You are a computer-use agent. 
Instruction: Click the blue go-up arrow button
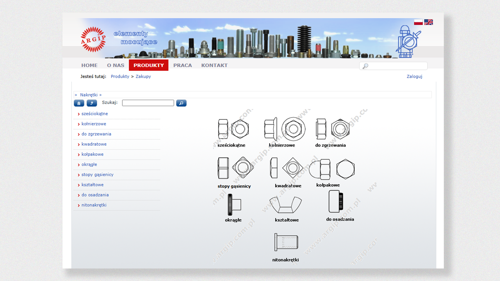point(92,103)
